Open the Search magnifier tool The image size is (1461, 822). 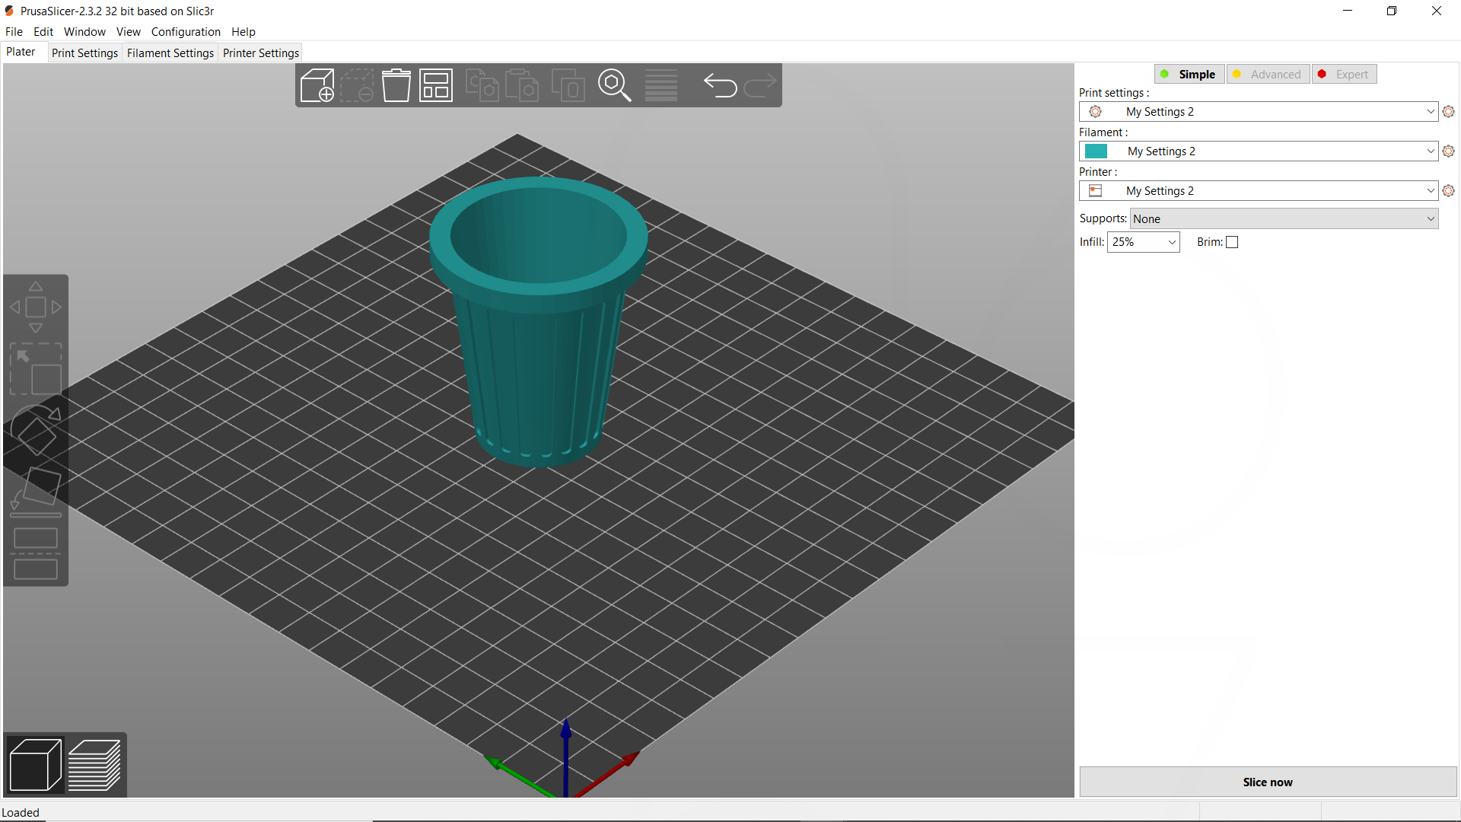(x=615, y=85)
